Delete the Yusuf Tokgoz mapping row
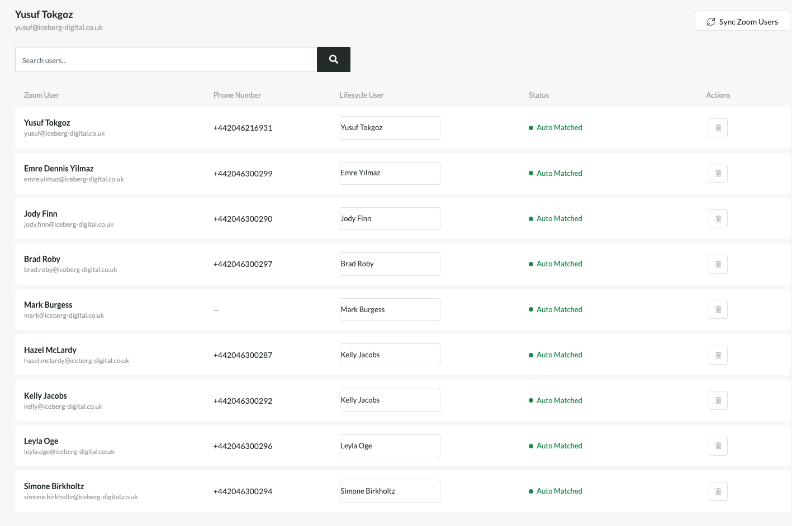792x526 pixels. click(x=718, y=128)
